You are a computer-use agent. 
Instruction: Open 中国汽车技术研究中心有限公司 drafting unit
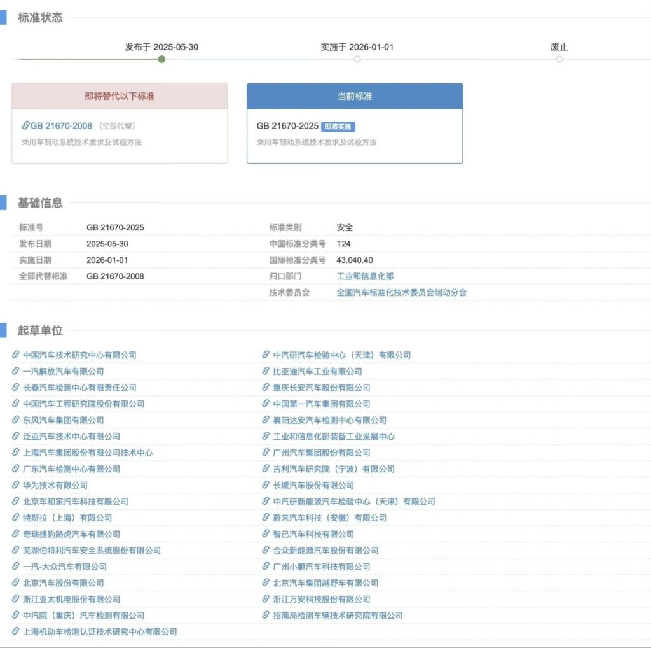tap(79, 355)
